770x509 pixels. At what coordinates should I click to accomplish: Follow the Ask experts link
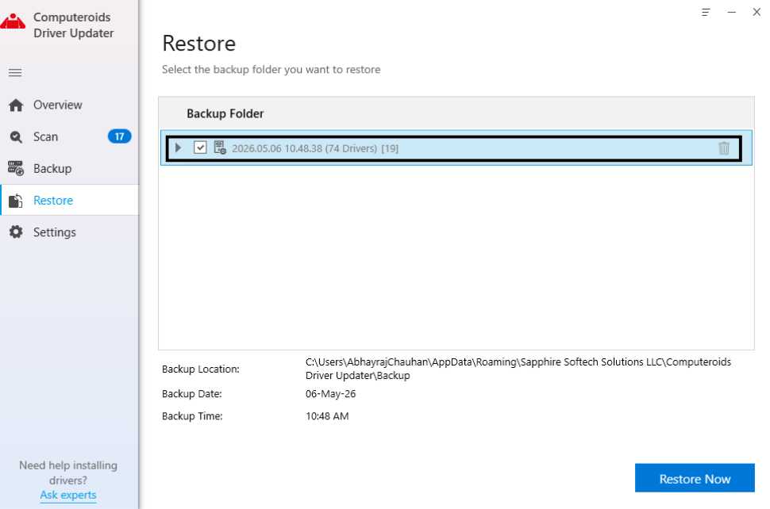click(68, 495)
